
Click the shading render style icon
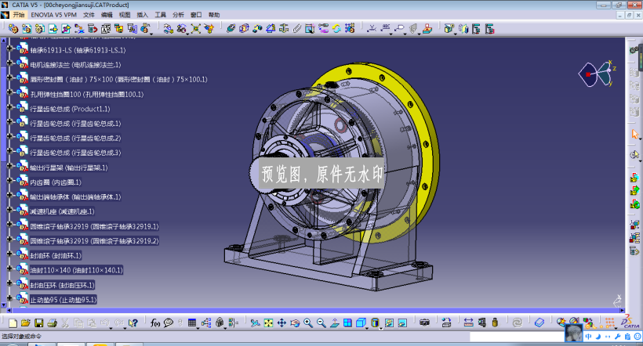pyautogui.click(x=375, y=323)
